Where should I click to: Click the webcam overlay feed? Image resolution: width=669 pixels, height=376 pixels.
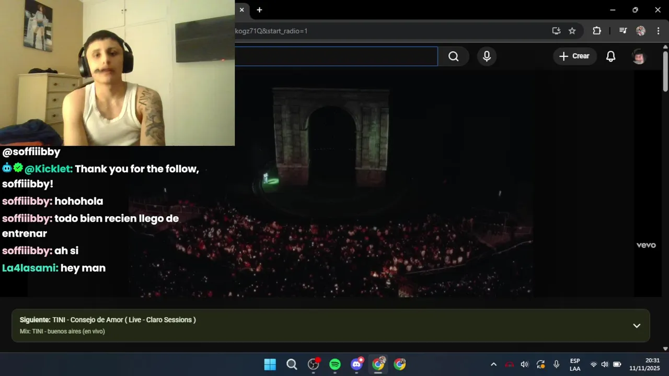[x=117, y=73]
